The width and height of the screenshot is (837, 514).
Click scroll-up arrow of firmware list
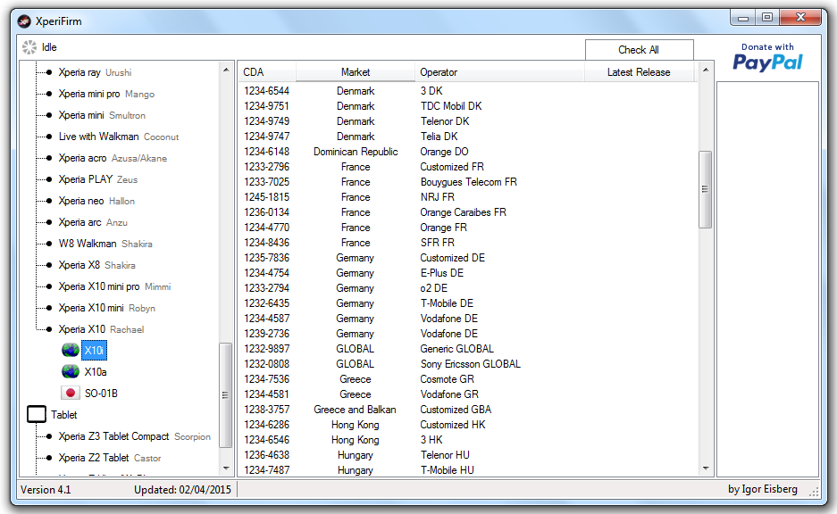[705, 70]
